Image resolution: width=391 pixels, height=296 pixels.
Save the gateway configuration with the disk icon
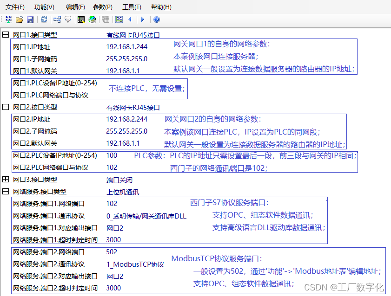pos(31,19)
